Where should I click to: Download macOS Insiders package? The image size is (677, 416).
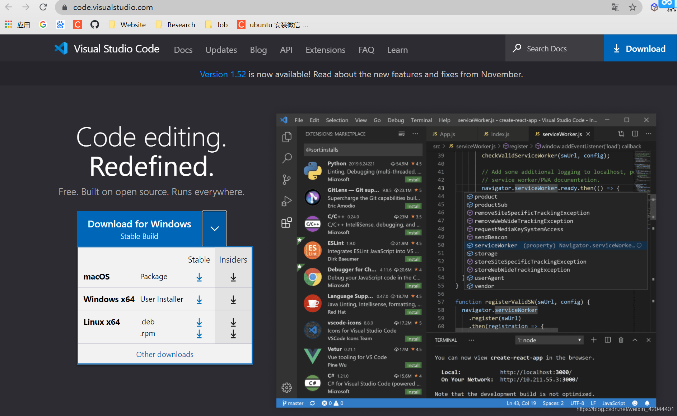pos(233,277)
